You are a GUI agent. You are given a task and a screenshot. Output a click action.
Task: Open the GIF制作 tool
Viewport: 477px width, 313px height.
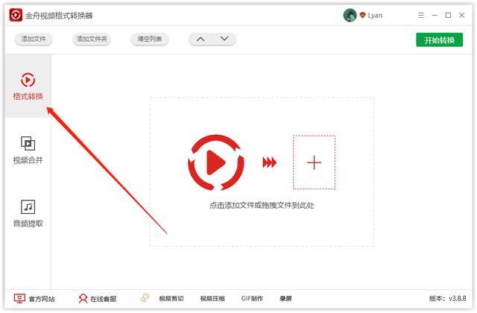(x=251, y=299)
